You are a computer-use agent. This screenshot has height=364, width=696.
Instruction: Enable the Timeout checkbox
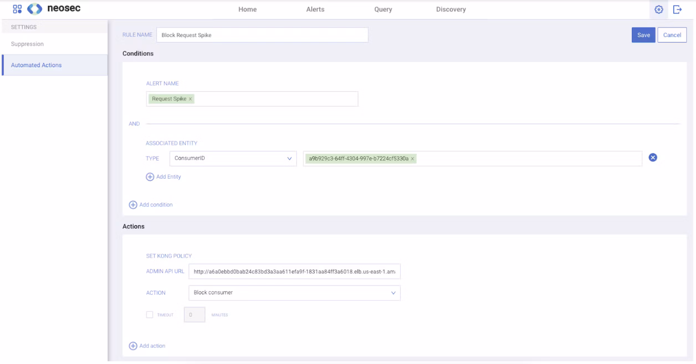pyautogui.click(x=150, y=315)
